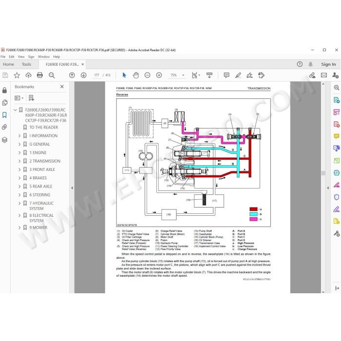This screenshot has height=341, width=341.
Task: Switch to the Tools tab
Action: [x=26, y=64]
